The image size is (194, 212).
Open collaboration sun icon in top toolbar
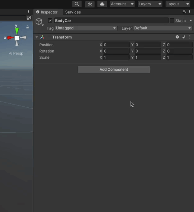click(90, 4)
